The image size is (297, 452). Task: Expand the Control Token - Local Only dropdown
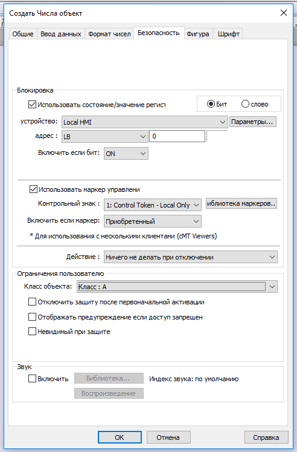point(152,205)
